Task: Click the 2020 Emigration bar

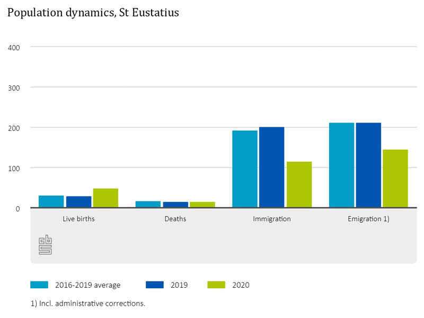Action: [395, 179]
